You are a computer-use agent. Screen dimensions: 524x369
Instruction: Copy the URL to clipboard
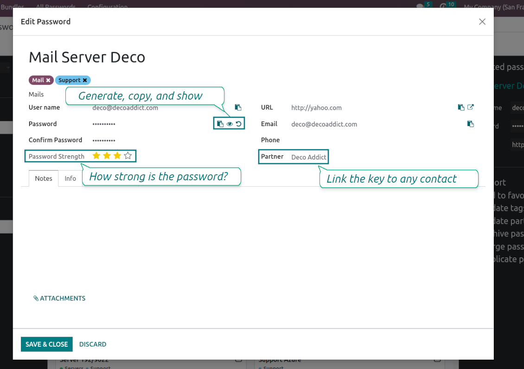click(461, 108)
